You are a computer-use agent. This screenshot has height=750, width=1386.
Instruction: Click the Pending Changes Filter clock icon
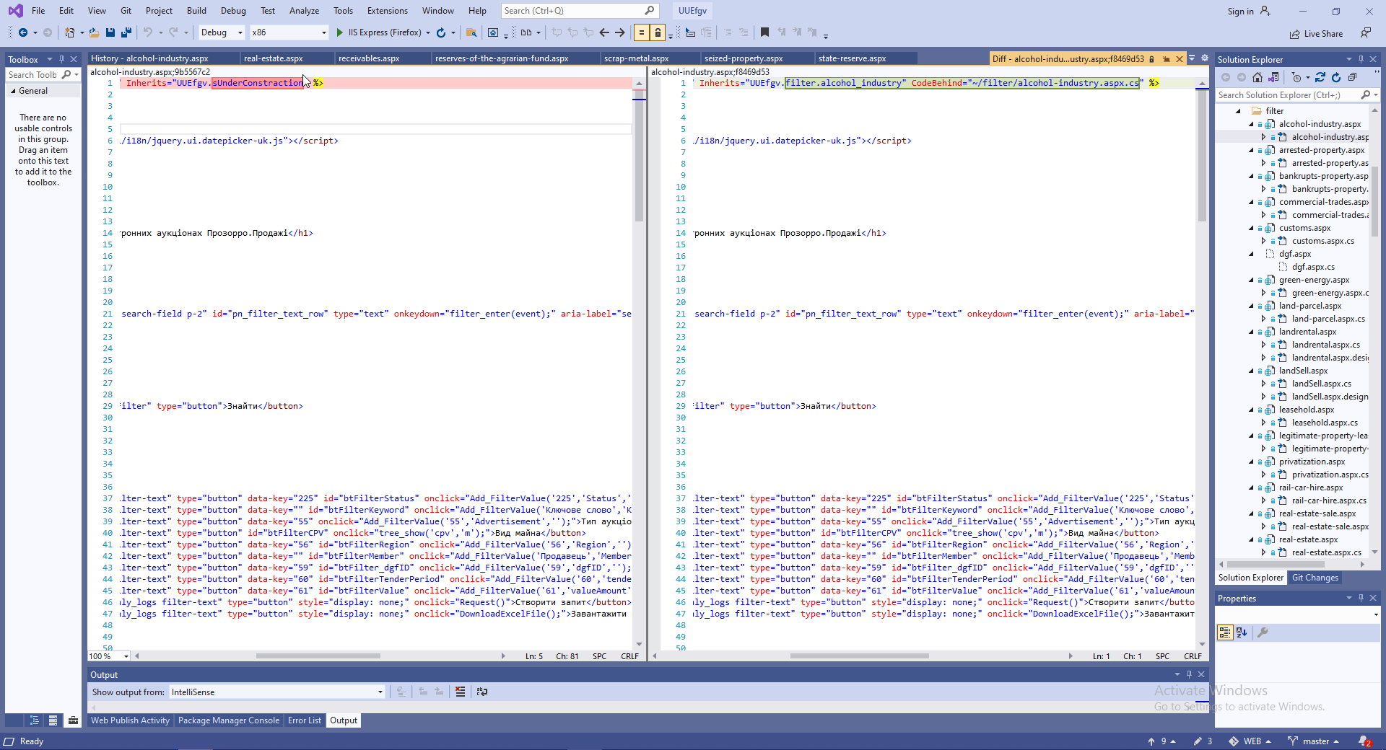[x=1297, y=77]
